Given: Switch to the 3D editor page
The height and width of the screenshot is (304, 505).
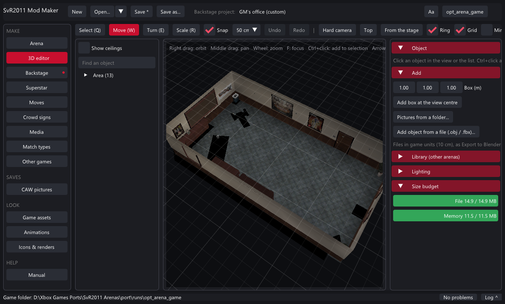Looking at the screenshot, I should tap(37, 58).
